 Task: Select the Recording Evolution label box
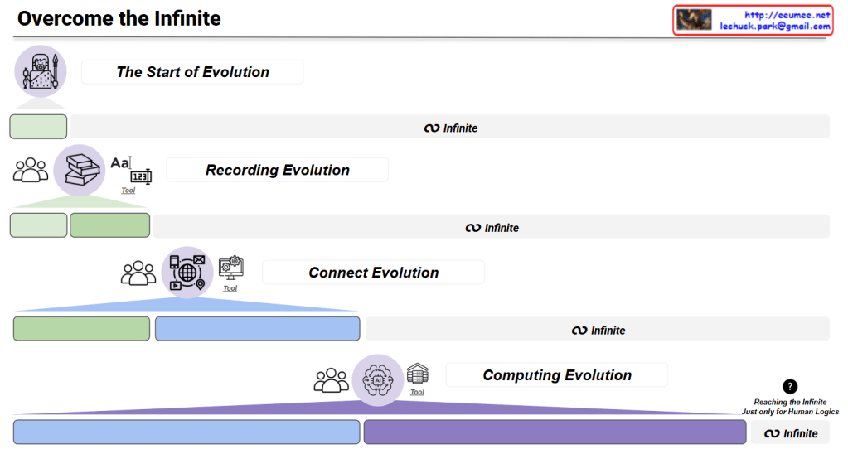click(277, 170)
